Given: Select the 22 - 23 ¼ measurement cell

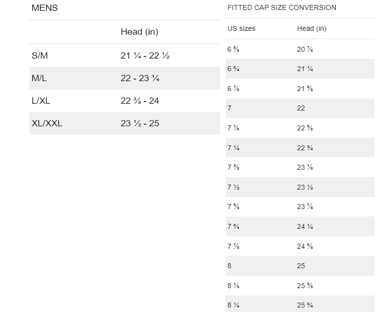Looking at the screenshot, I should [140, 78].
